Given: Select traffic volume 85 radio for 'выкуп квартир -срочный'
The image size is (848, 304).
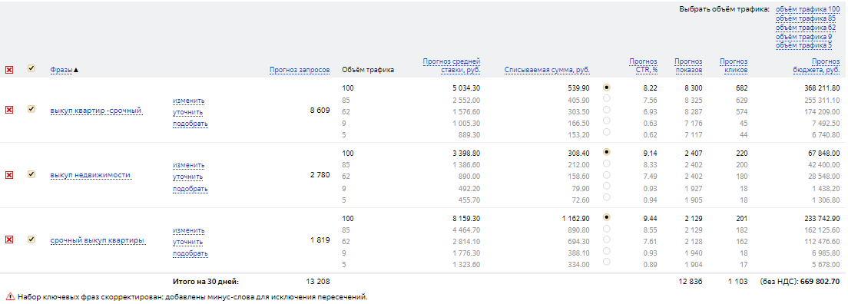Looking at the screenshot, I should pos(606,98).
